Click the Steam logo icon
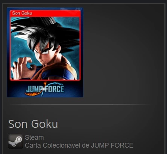Image resolution: width=167 pixels, height=154 pixels. (16, 141)
